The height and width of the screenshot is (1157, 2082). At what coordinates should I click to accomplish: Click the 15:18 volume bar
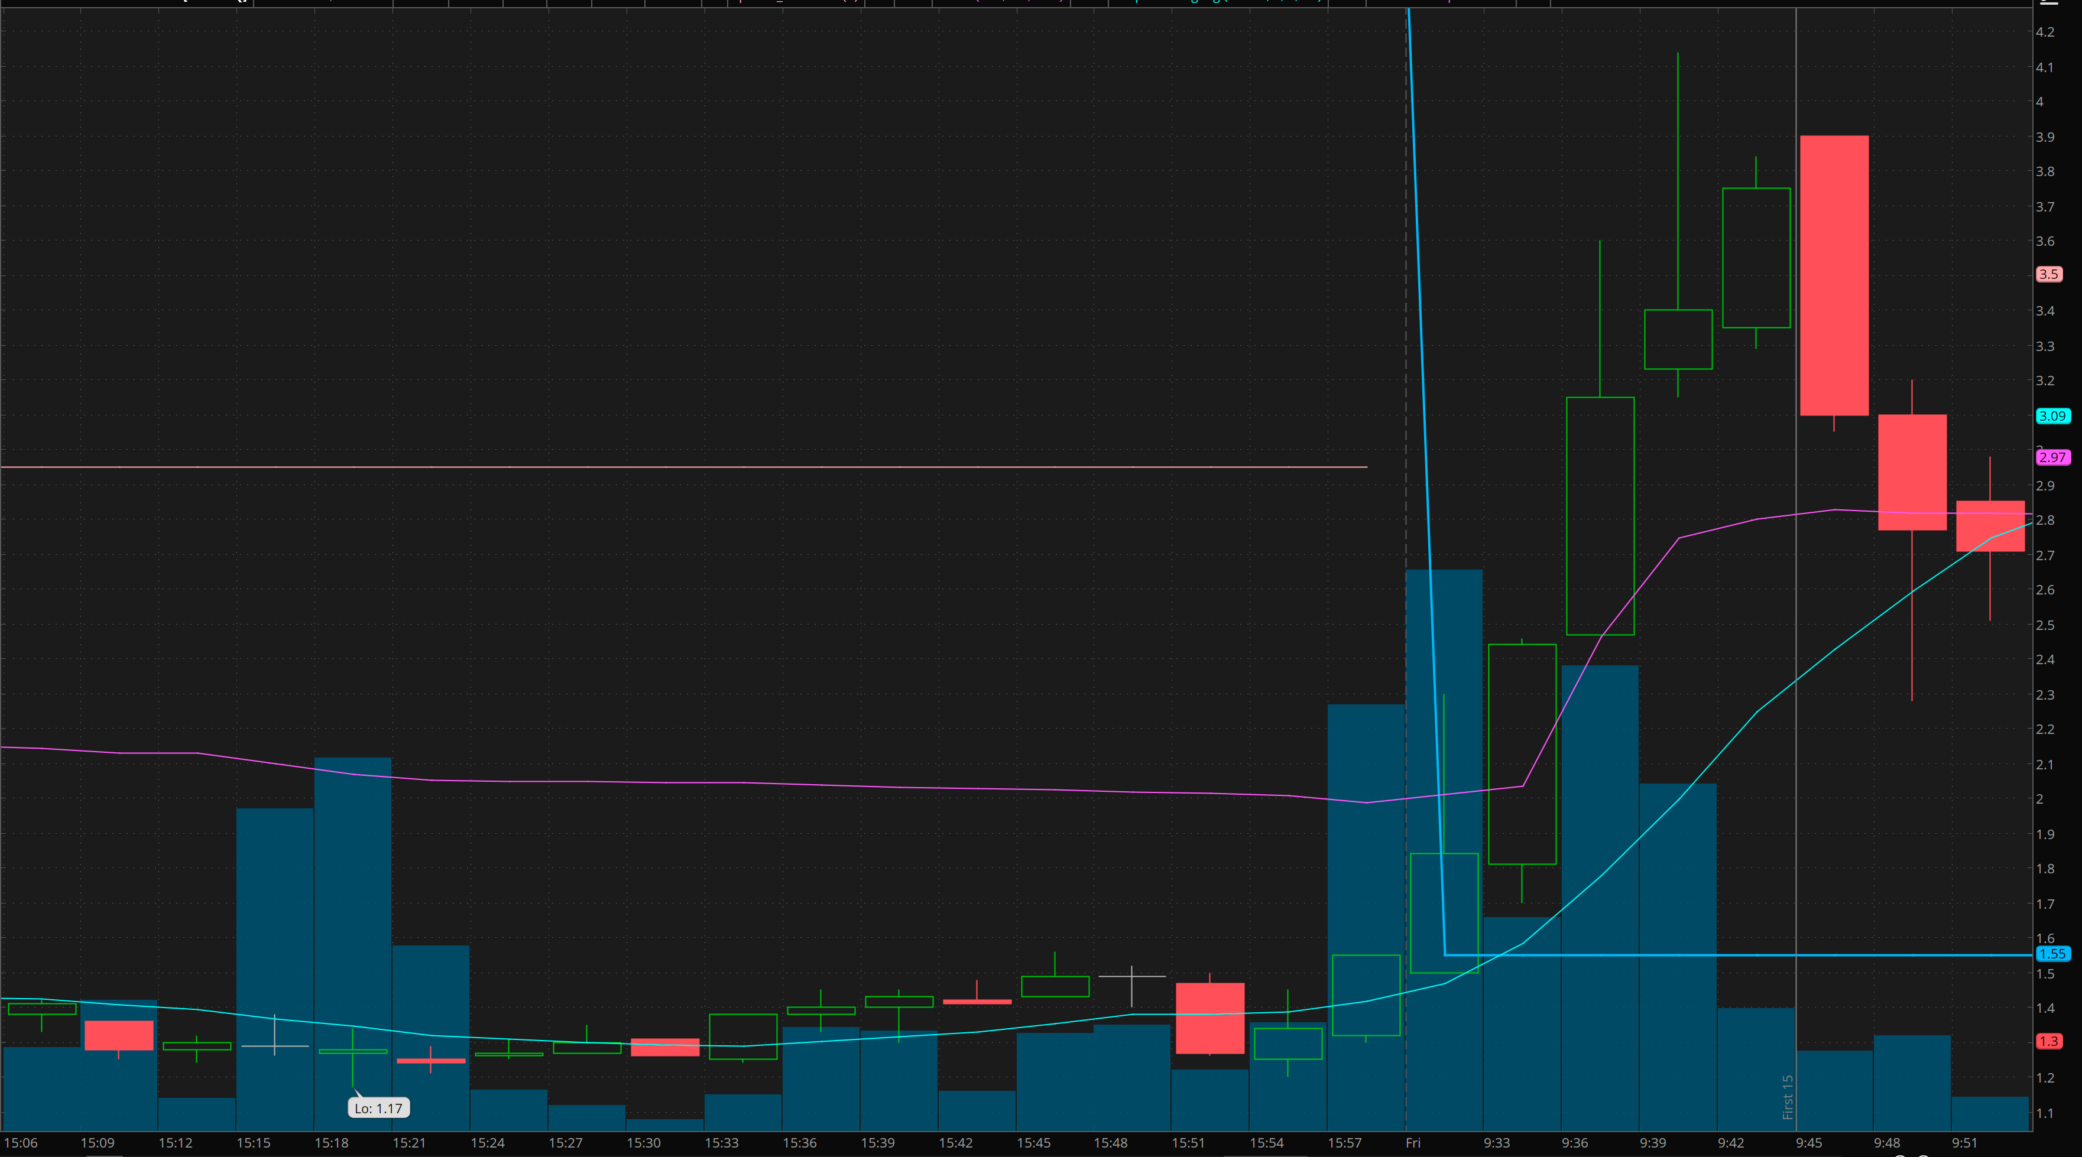[352, 929]
